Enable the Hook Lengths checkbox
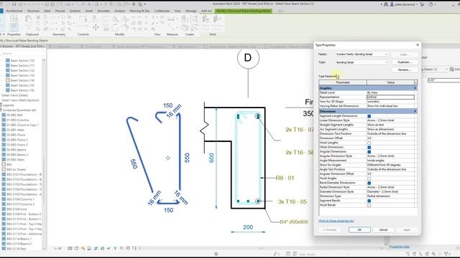The image size is (460, 258). point(369,143)
